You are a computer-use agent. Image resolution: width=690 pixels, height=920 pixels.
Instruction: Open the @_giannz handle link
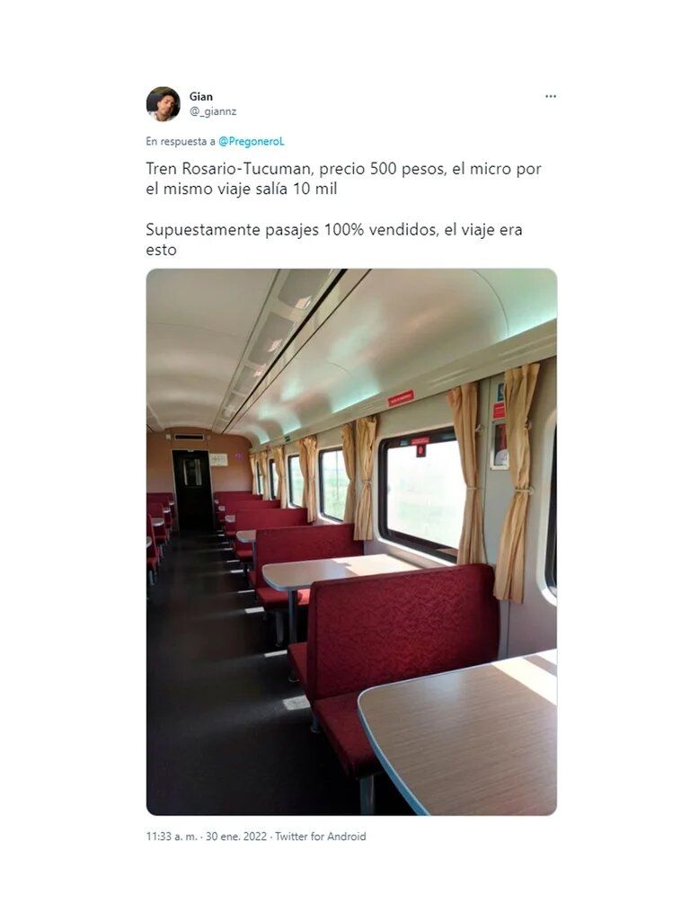click(x=212, y=111)
